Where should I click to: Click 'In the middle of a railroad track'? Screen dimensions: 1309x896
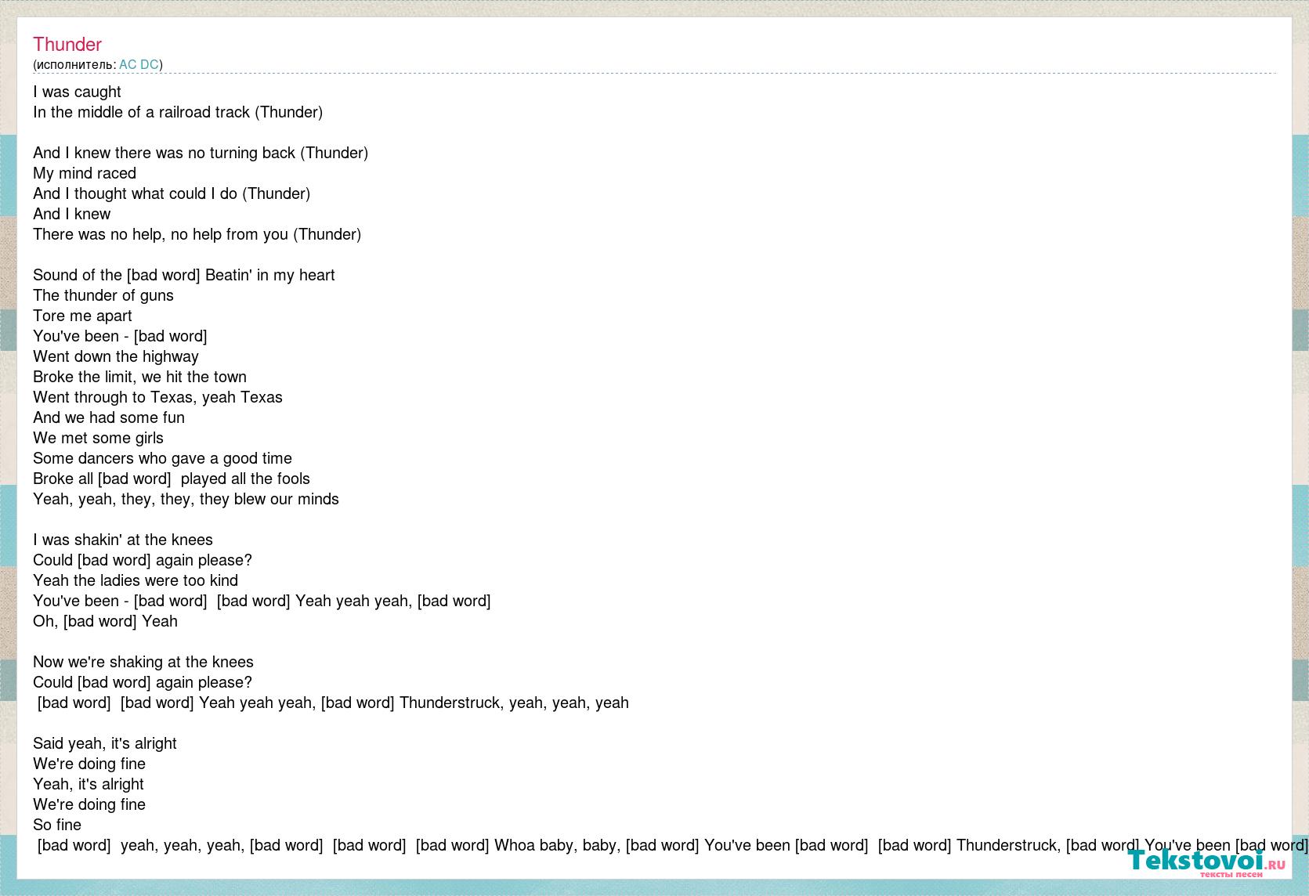141,112
